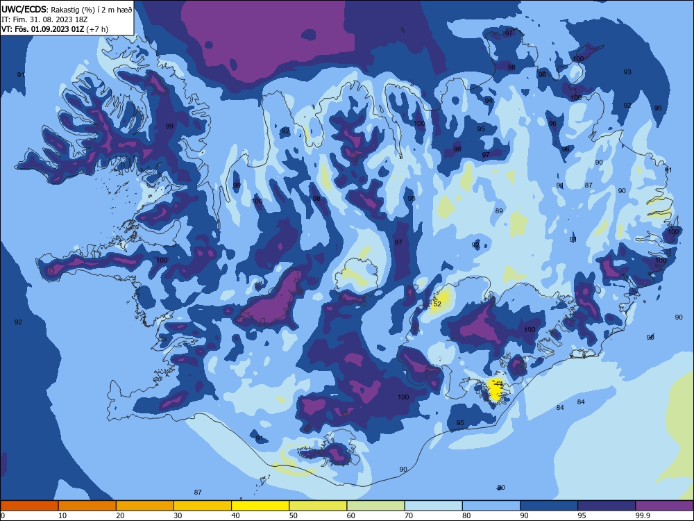Select the legend tick label 60
Image resolution: width=694 pixels, height=521 pixels.
(351, 515)
